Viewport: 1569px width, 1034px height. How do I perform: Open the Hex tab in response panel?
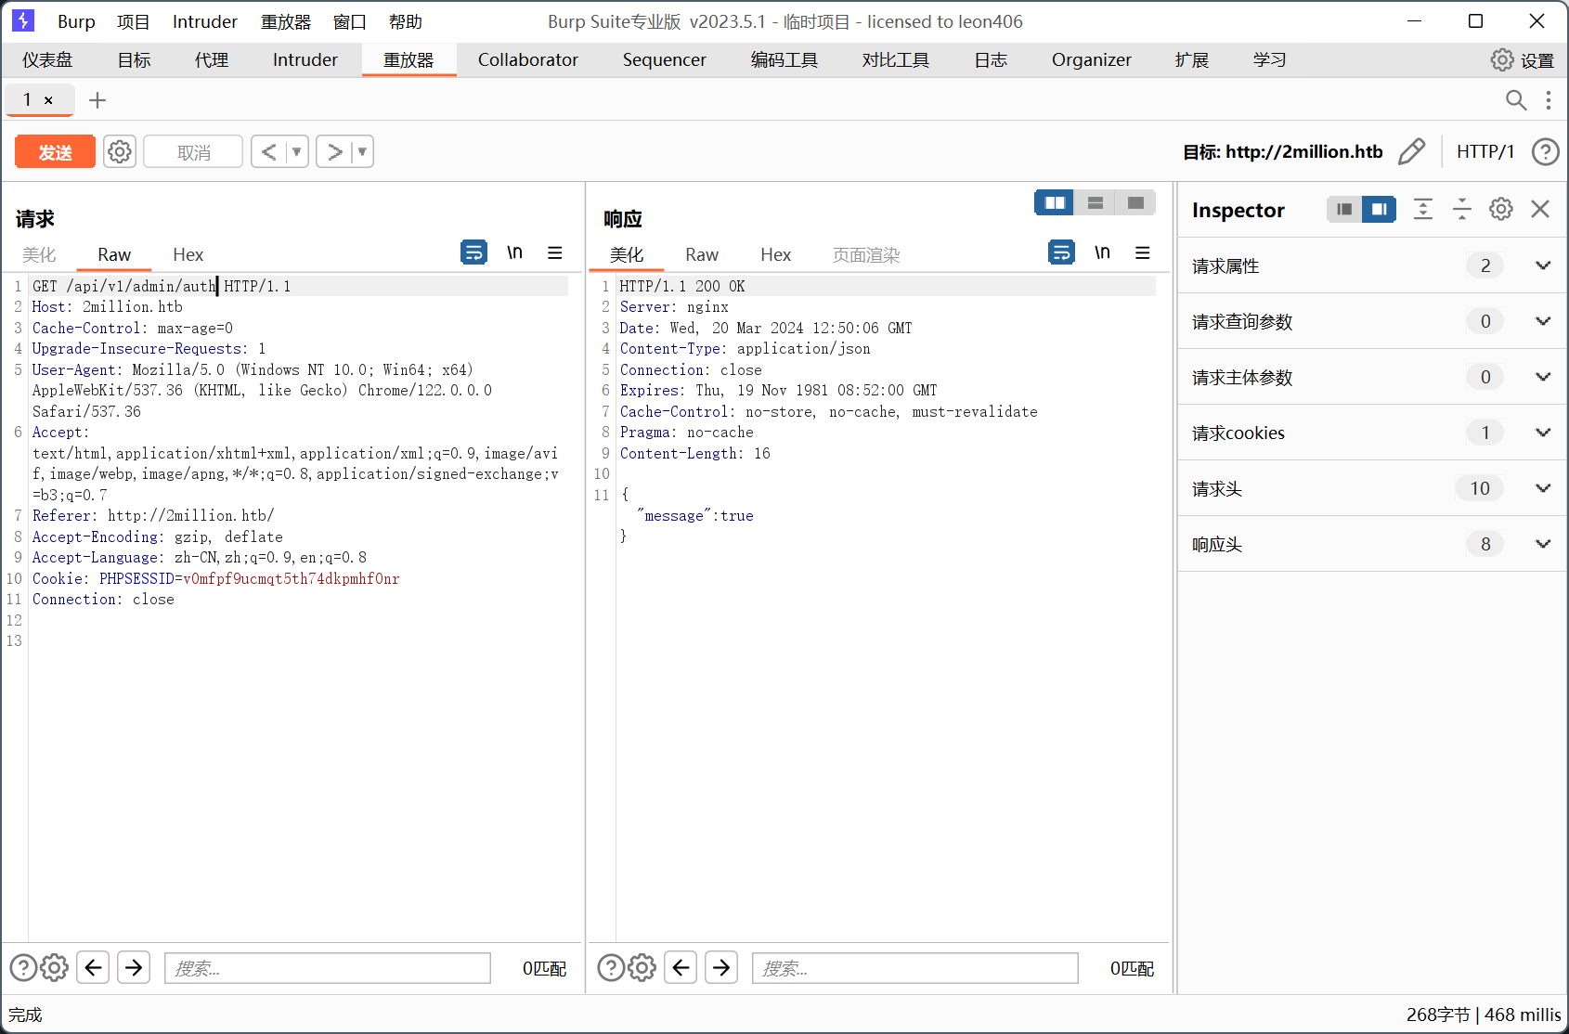pyautogui.click(x=775, y=255)
